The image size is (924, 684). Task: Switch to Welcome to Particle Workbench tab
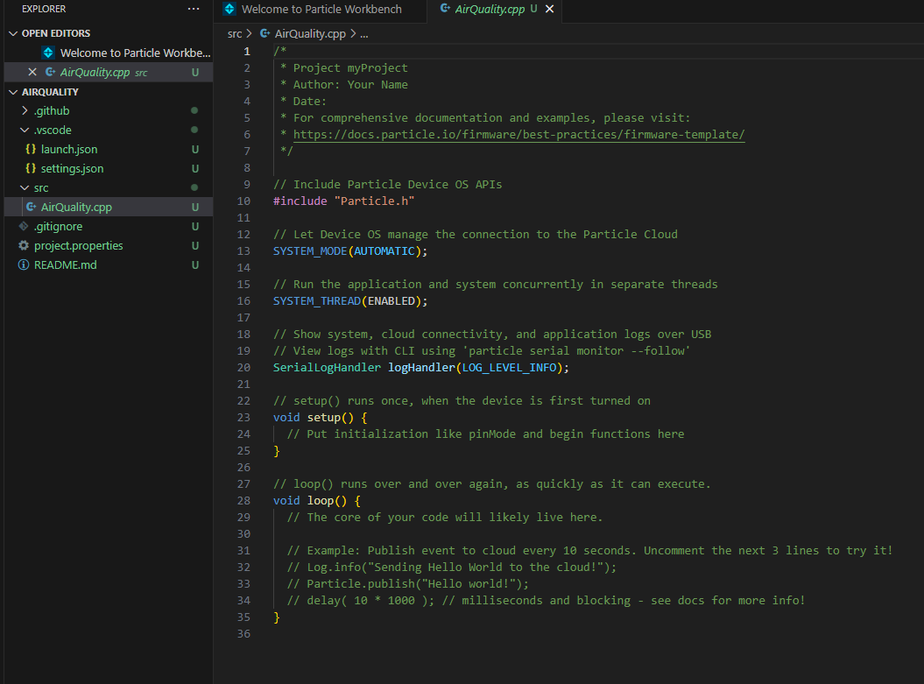[321, 9]
